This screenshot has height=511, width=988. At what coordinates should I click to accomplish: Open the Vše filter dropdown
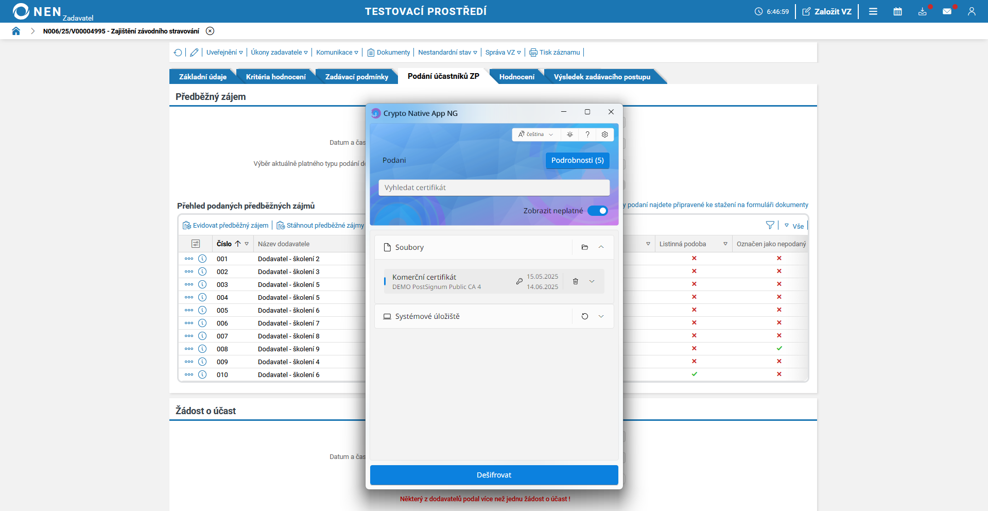[794, 226]
